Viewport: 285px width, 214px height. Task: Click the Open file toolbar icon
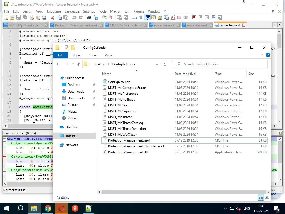(12, 18)
